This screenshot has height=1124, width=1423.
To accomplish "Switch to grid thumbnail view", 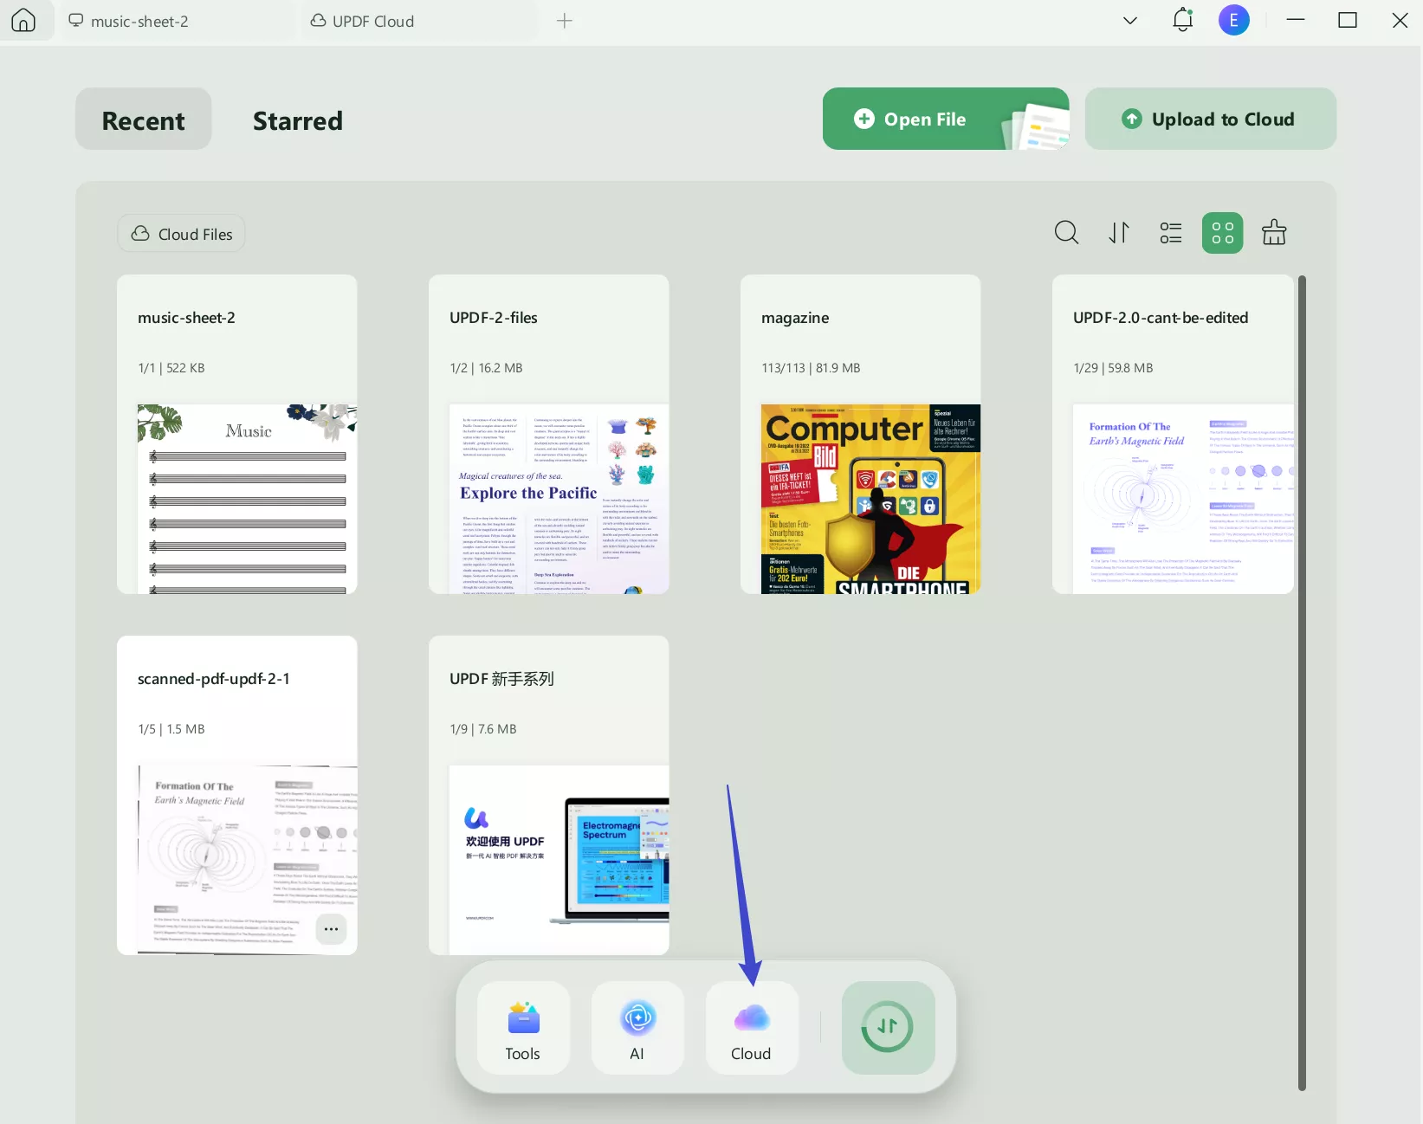I will pos(1222,233).
